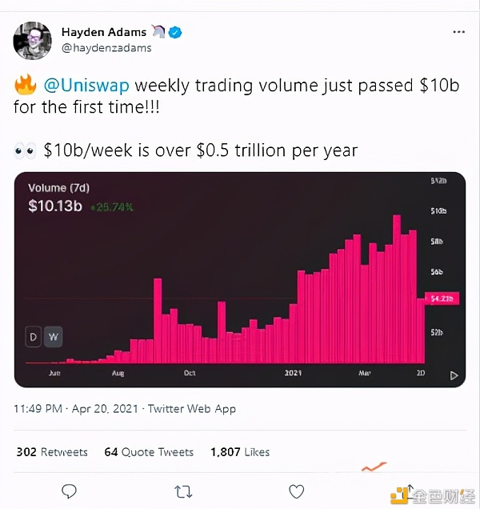Click the share tweet icon
The width and height of the screenshot is (480, 509).
pos(409,491)
